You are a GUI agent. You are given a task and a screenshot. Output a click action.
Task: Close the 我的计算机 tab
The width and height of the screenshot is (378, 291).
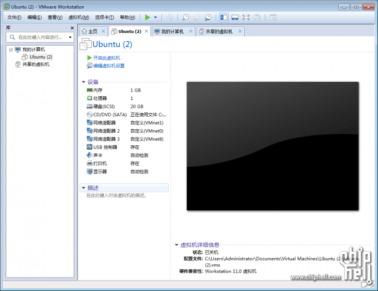tap(190, 31)
